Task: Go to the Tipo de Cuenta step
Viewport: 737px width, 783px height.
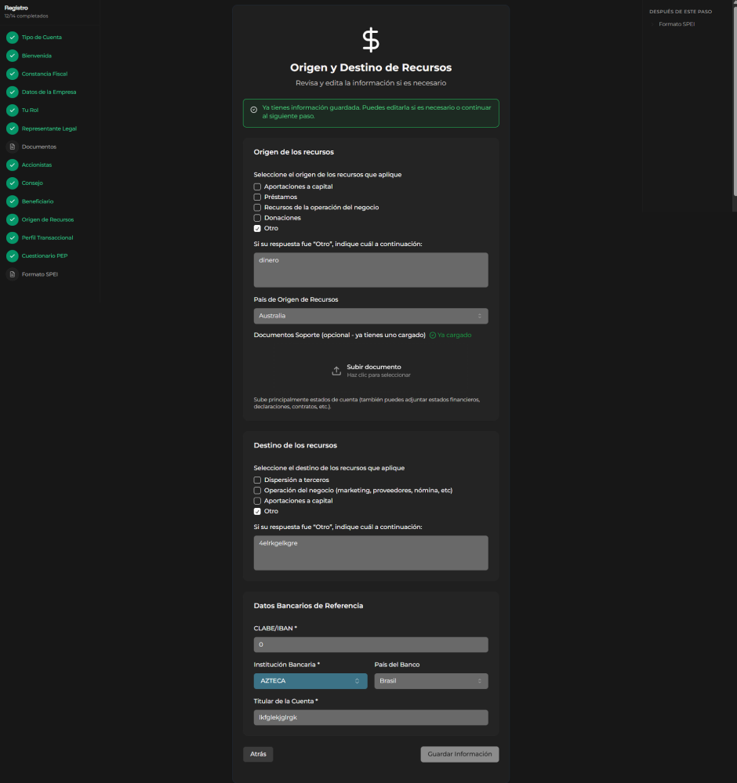Action: tap(42, 38)
